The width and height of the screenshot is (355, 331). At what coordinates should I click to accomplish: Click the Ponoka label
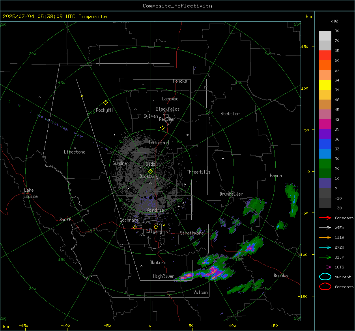180,81
